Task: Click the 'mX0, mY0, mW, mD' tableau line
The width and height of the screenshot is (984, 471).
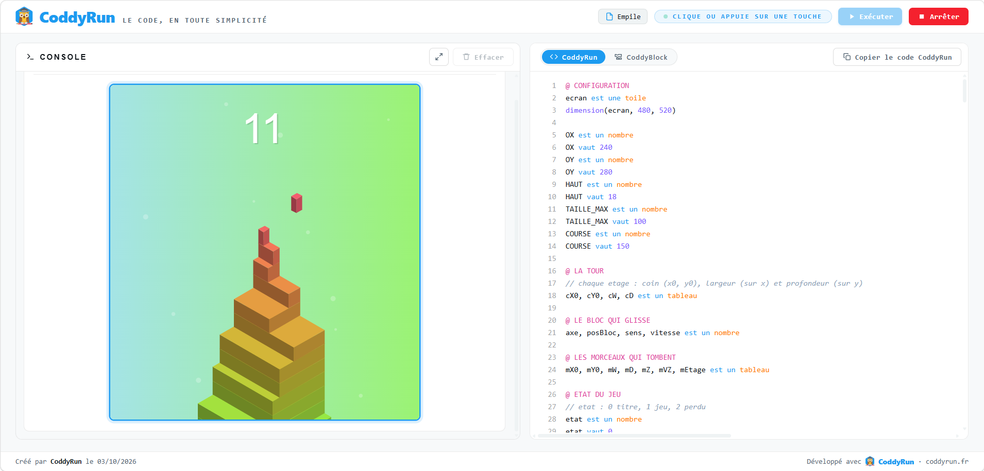Action: (667, 370)
